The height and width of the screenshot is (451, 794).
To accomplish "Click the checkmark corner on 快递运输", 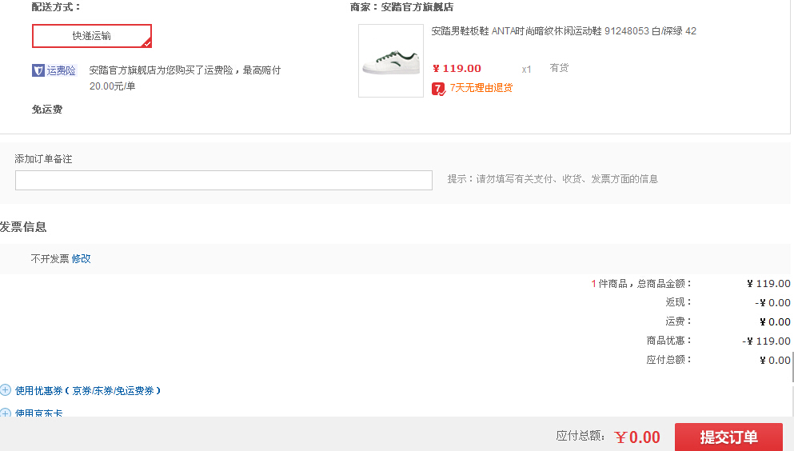I will tap(147, 43).
